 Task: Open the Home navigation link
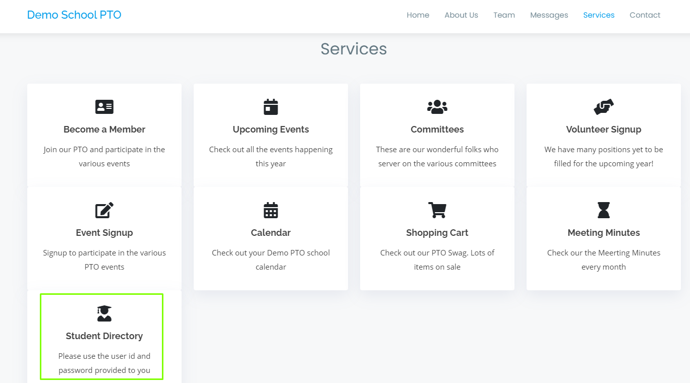pyautogui.click(x=418, y=15)
